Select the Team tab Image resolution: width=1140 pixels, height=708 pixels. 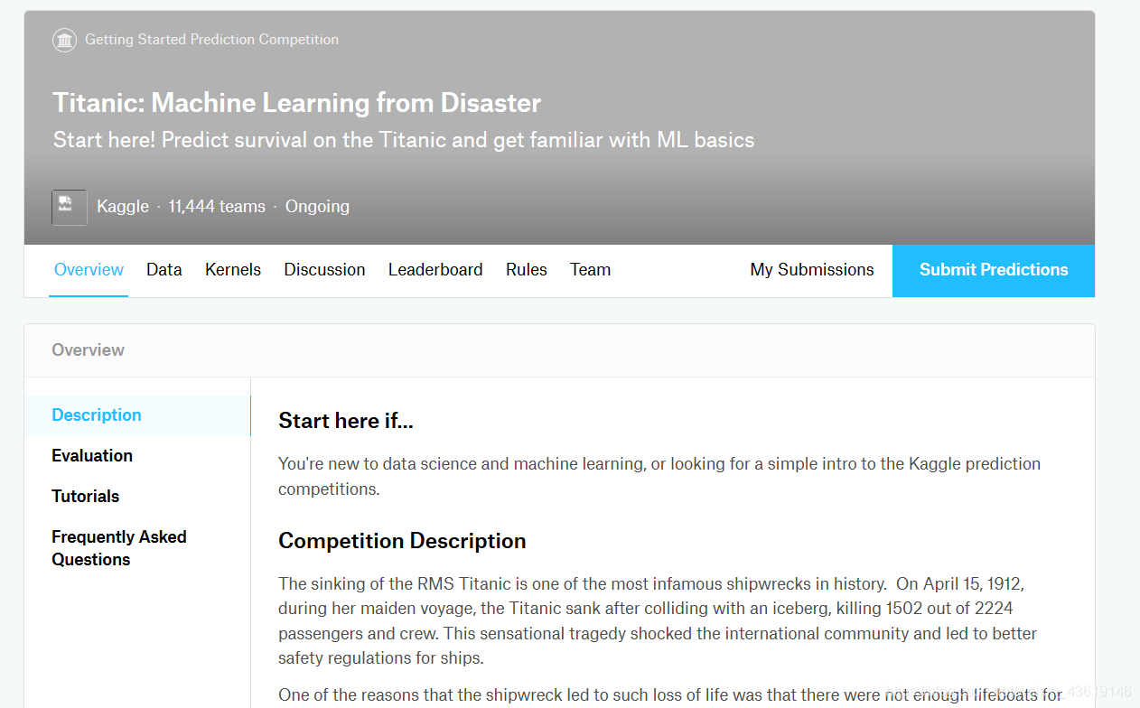tap(590, 269)
